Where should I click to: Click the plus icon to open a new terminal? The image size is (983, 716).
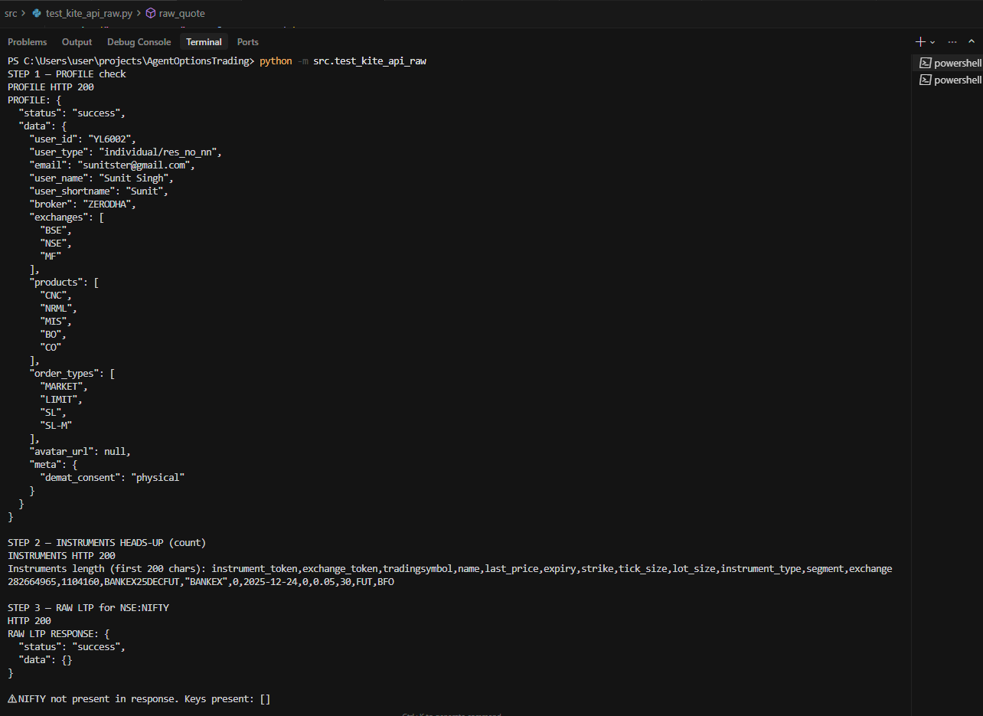919,42
